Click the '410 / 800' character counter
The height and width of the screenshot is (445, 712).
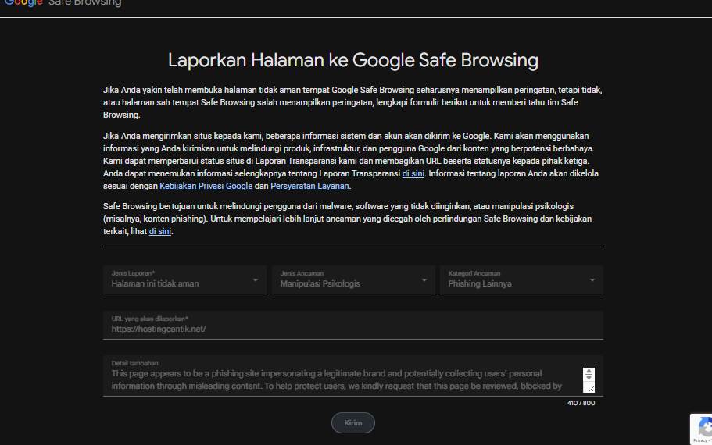click(581, 403)
